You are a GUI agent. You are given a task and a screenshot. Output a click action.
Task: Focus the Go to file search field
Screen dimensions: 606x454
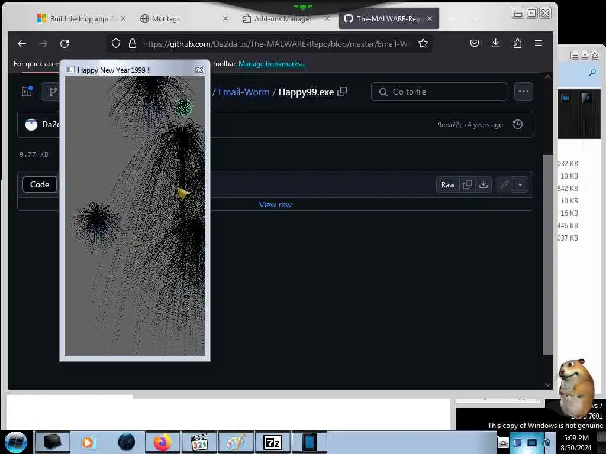[x=439, y=92]
